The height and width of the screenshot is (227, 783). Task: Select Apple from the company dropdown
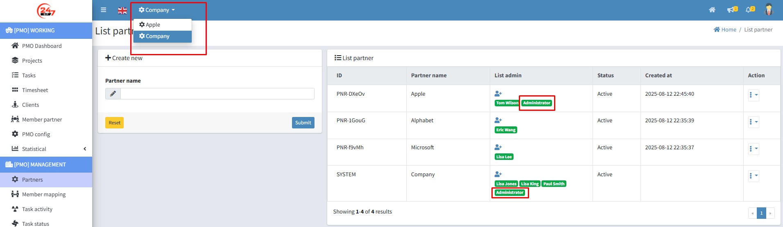click(163, 25)
